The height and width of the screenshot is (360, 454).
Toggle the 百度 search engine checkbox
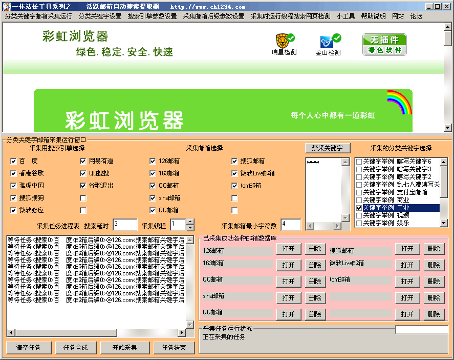click(x=13, y=161)
